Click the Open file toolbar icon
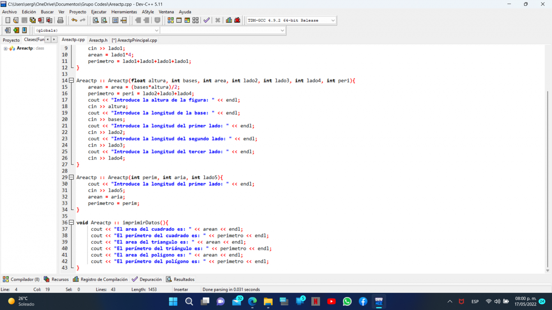 tap(15, 20)
